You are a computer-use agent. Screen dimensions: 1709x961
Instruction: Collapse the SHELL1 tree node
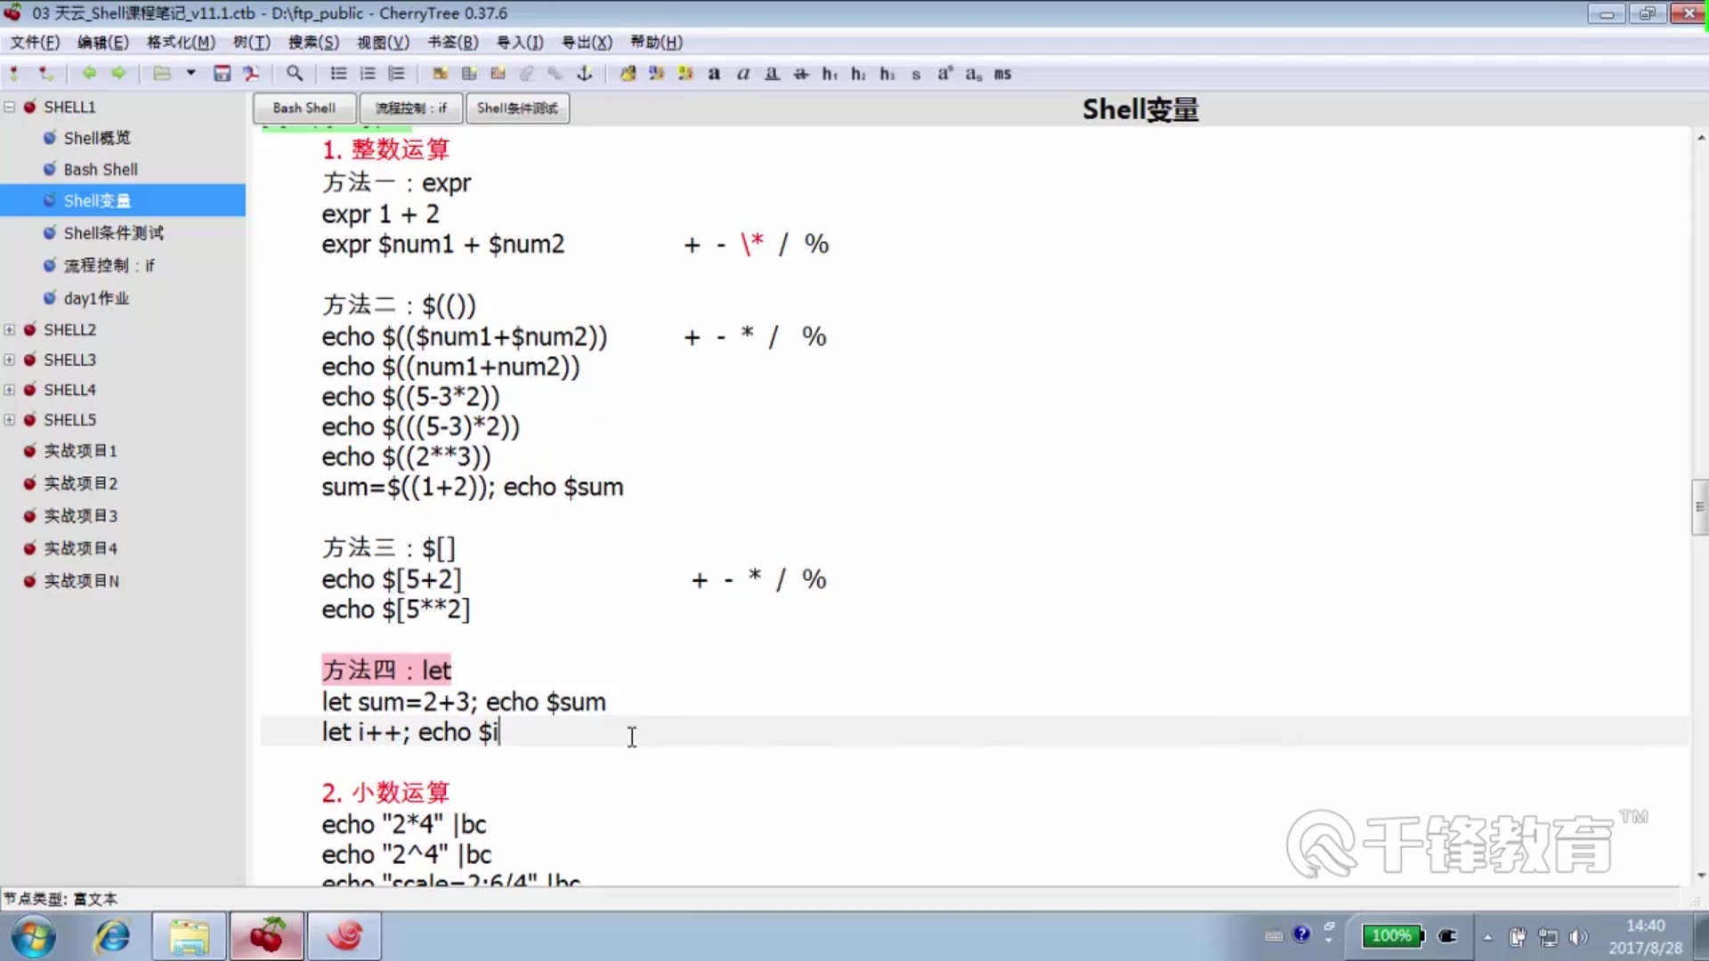click(10, 107)
